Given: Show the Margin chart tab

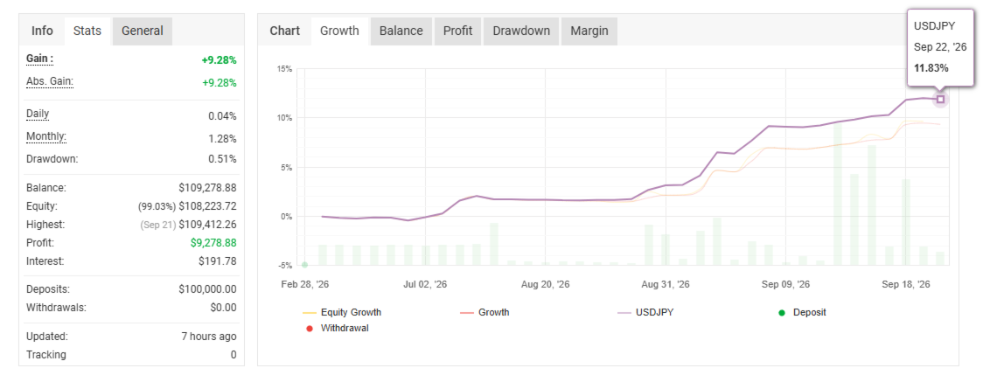Looking at the screenshot, I should 589,31.
